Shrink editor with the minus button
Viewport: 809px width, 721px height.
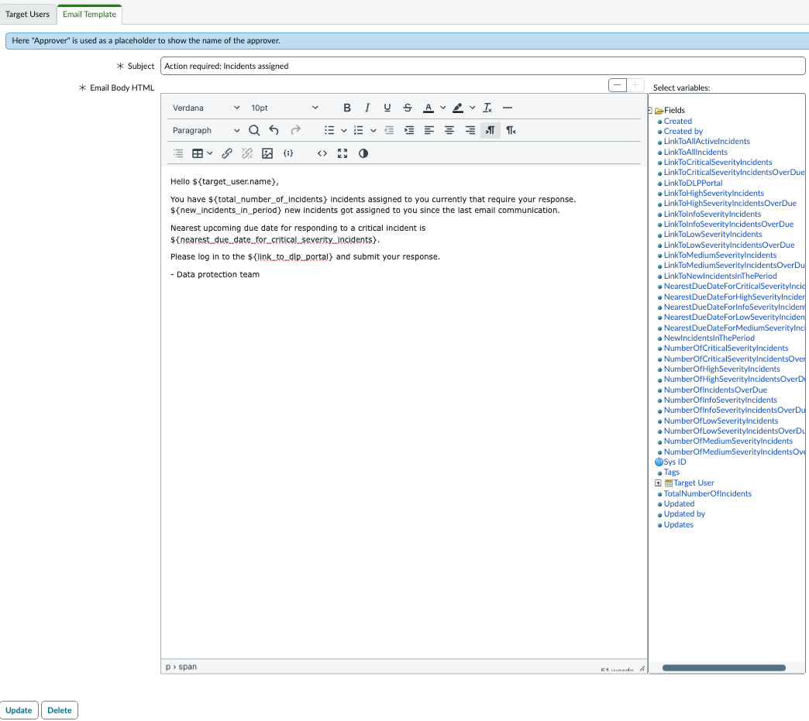click(617, 85)
